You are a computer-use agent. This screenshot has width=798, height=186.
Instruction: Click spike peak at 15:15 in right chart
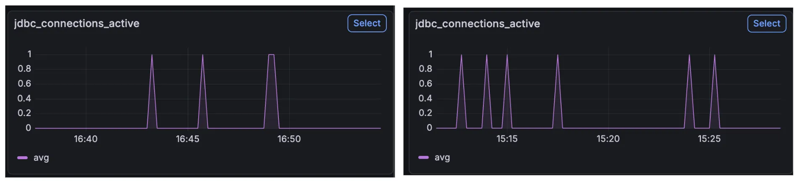[507, 55]
